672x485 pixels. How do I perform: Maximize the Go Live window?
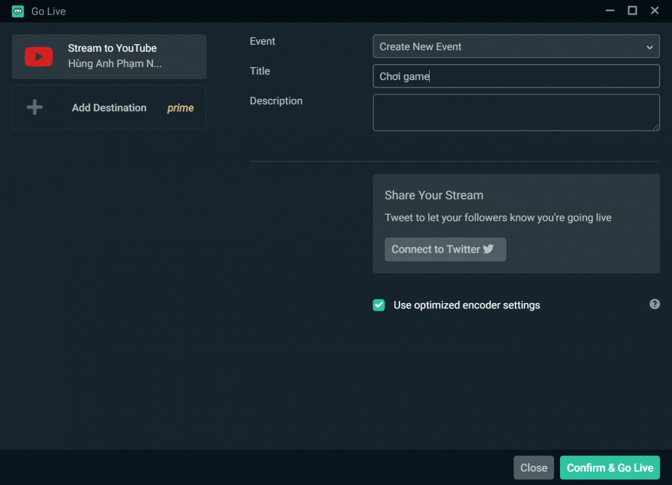(x=632, y=11)
